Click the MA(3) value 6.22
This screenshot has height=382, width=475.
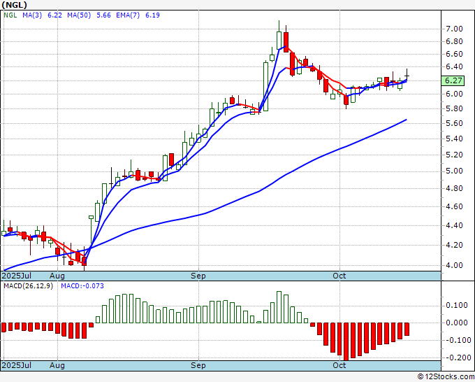pyautogui.click(x=54, y=15)
